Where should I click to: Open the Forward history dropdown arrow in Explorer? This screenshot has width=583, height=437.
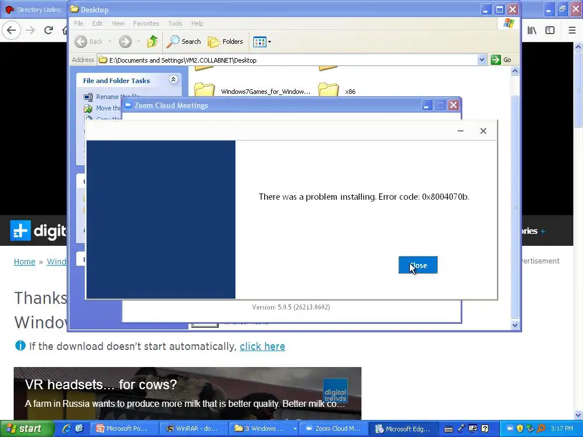tap(138, 42)
